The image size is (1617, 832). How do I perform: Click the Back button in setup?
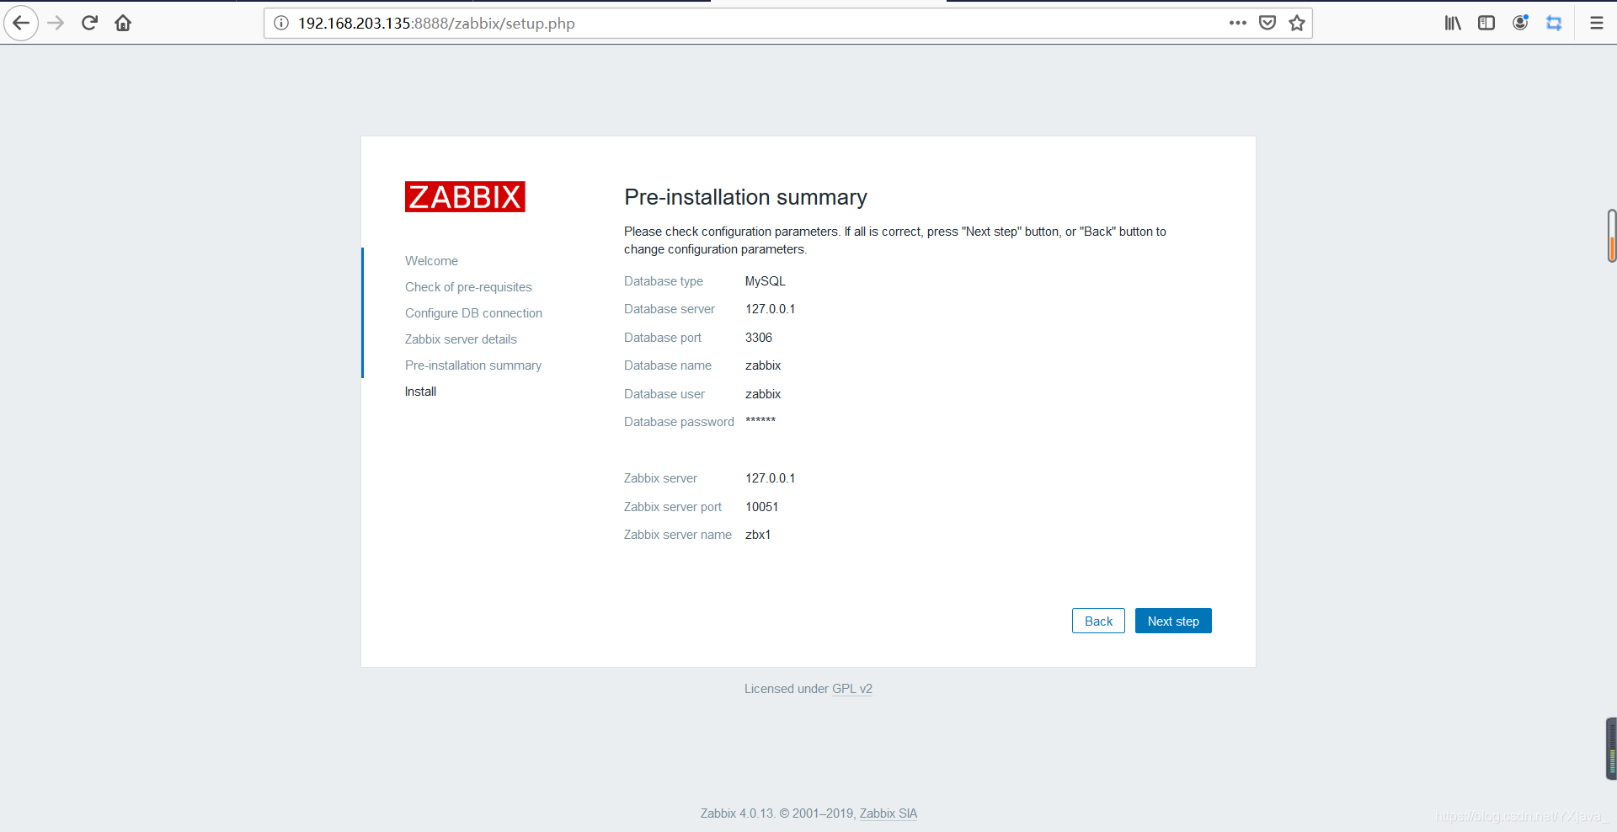coord(1098,621)
